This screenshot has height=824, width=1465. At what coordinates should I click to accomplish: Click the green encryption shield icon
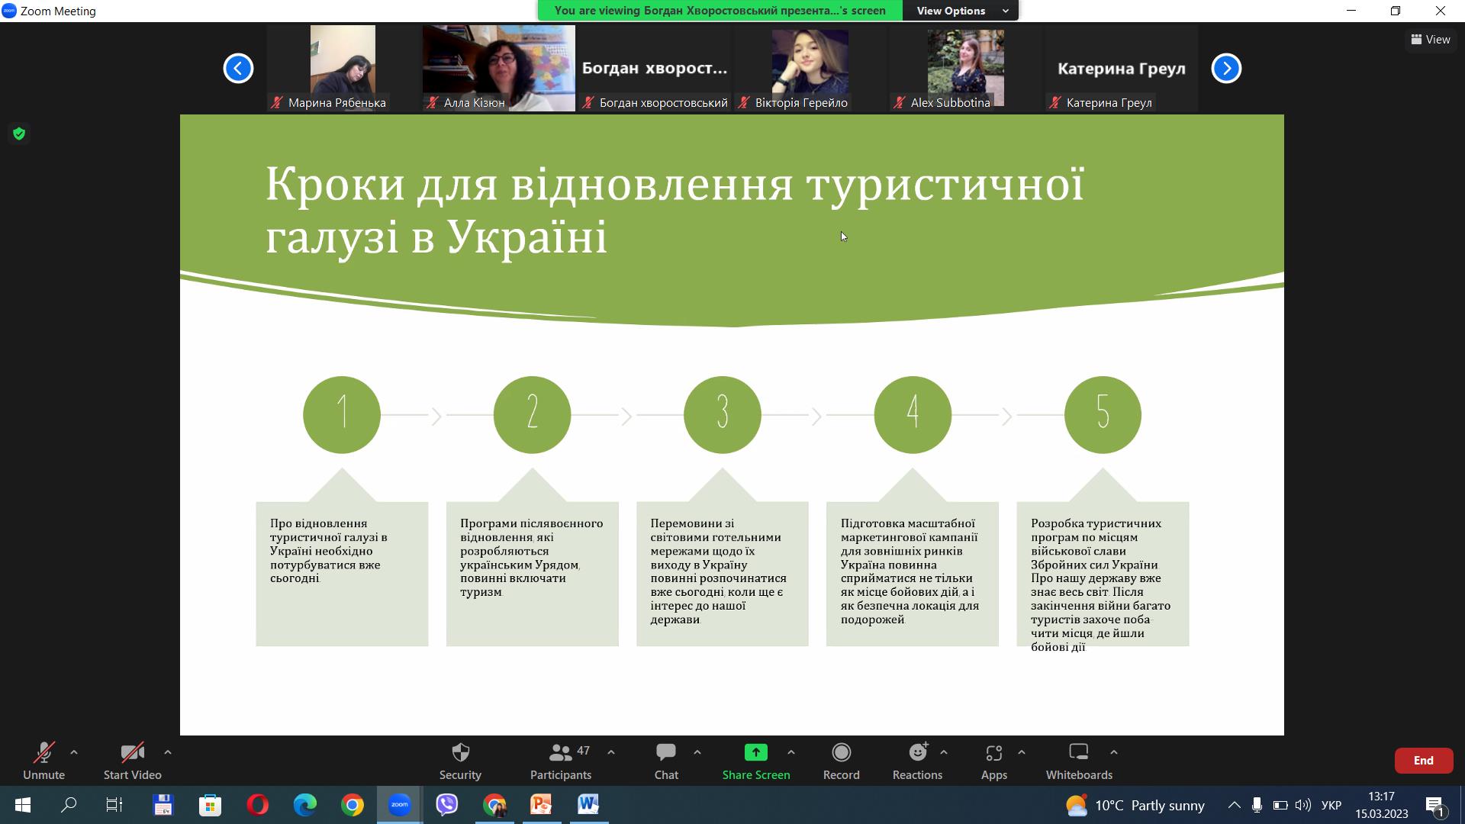click(19, 134)
